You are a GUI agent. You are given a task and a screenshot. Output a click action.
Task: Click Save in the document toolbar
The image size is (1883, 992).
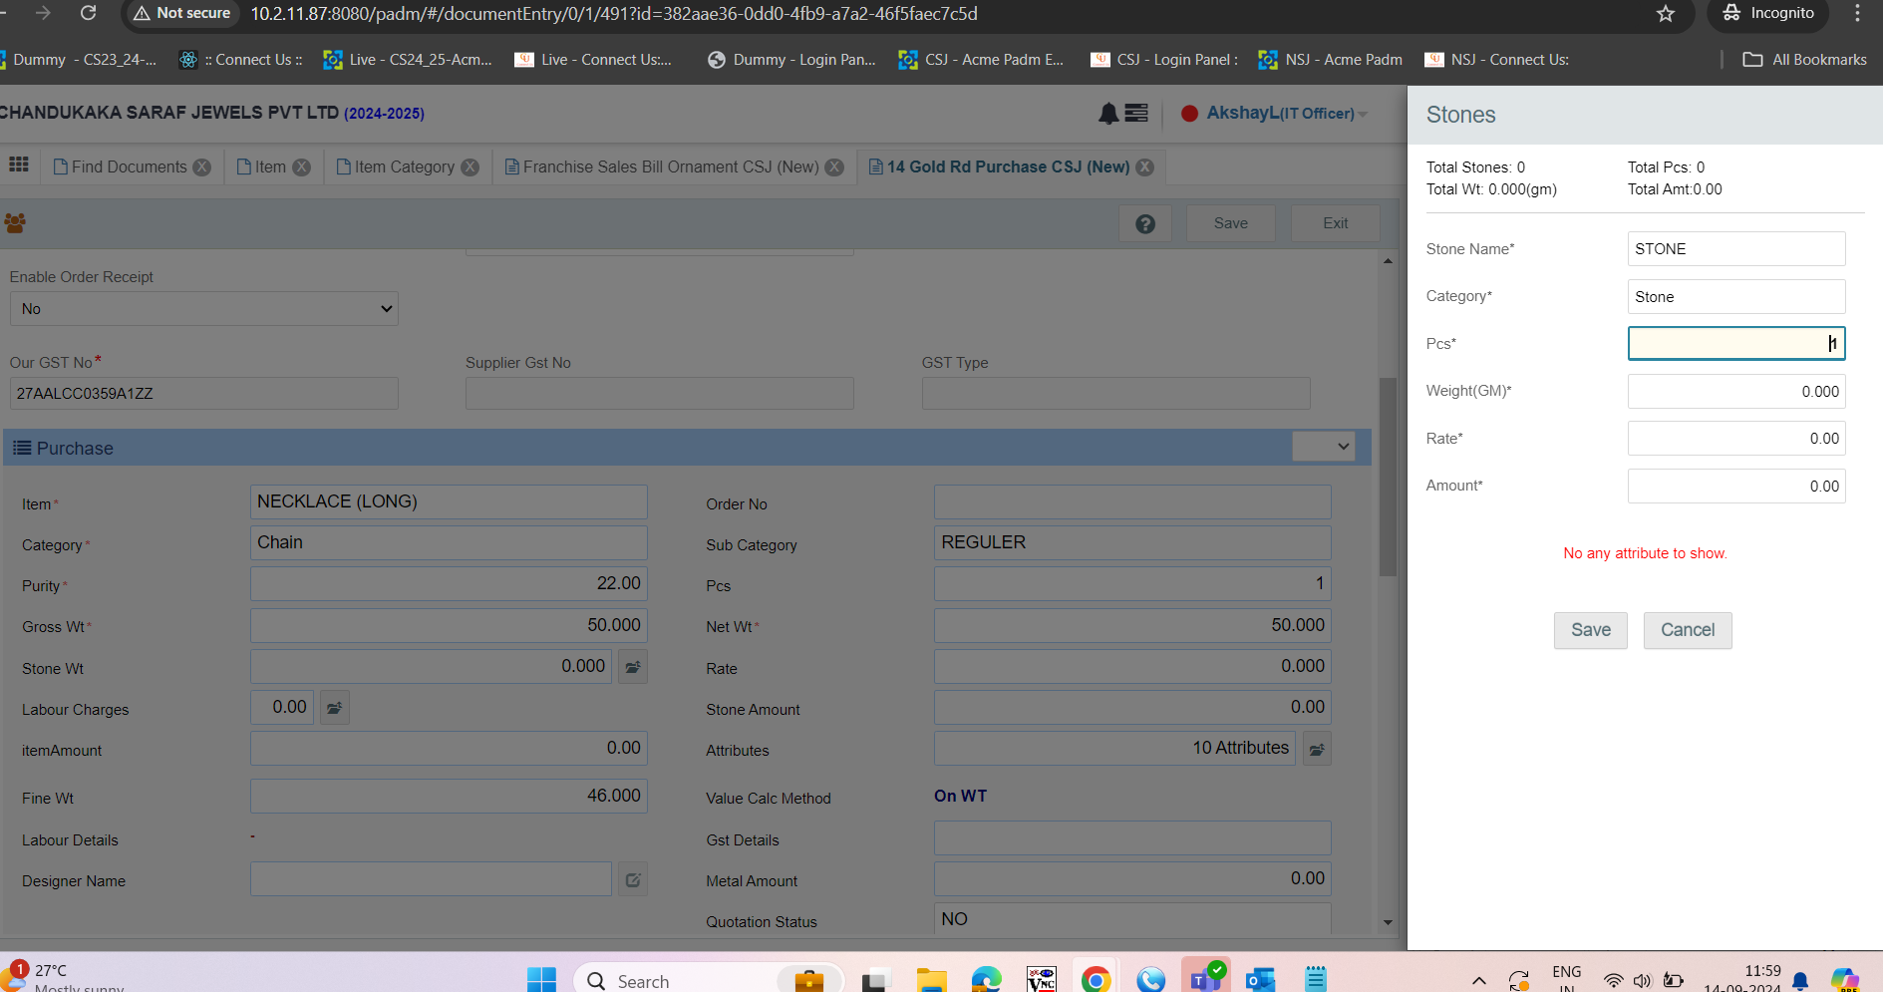pyautogui.click(x=1231, y=223)
